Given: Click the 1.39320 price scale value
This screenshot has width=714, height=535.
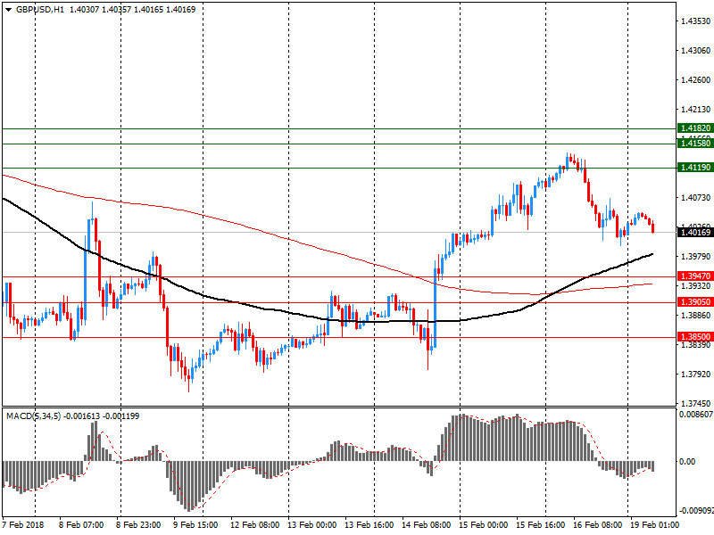Looking at the screenshot, I should point(695,285).
